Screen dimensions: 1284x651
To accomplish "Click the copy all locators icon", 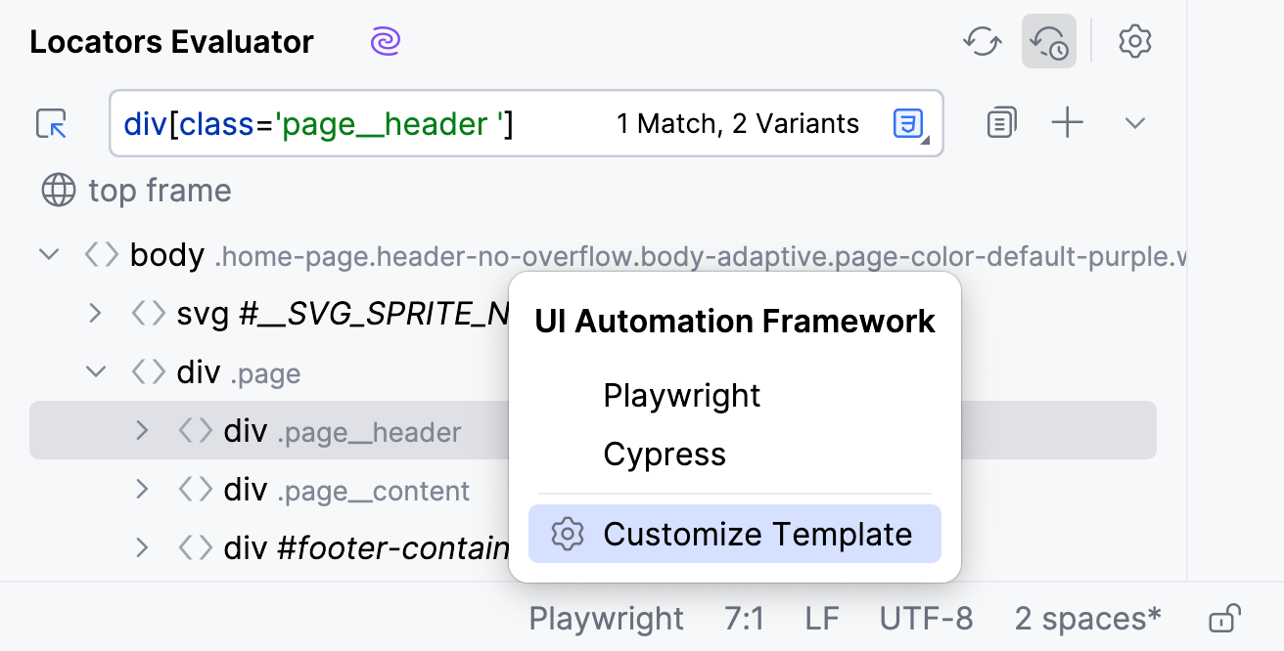I will point(1000,123).
